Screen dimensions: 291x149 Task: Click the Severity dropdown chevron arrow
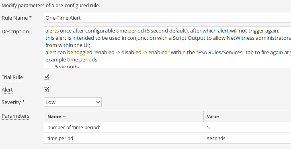98,102
